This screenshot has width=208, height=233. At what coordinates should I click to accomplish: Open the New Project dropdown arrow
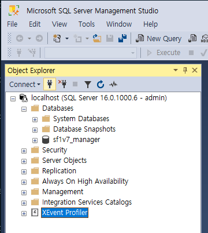pyautogui.click(x=67, y=38)
